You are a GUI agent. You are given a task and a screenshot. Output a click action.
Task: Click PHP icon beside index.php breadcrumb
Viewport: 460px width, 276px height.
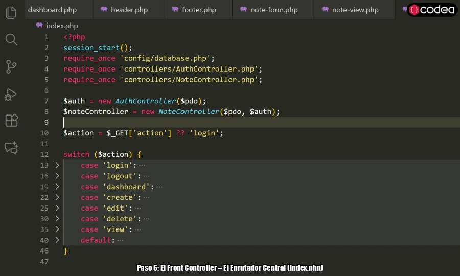39,25
